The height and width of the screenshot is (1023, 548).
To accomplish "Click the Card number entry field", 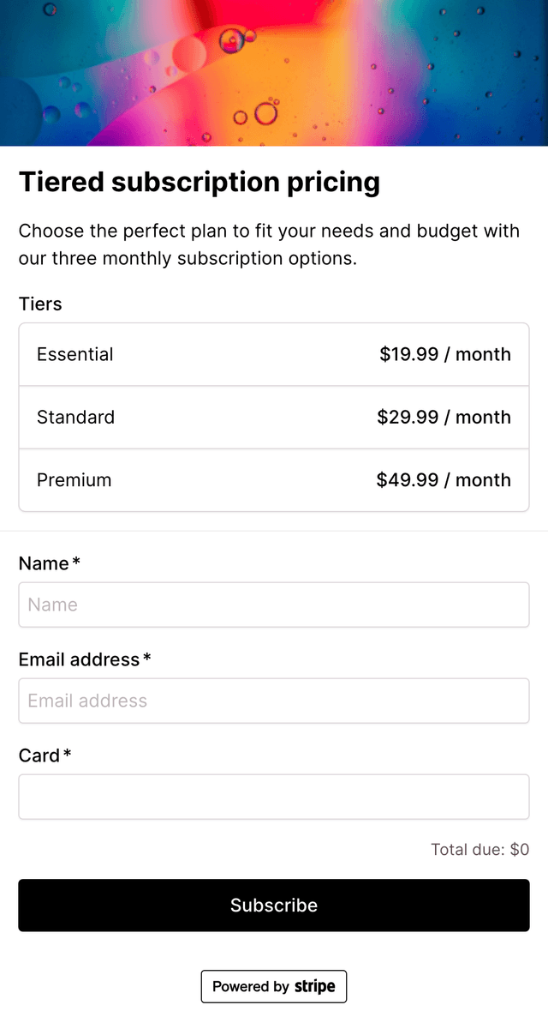I will [x=274, y=797].
